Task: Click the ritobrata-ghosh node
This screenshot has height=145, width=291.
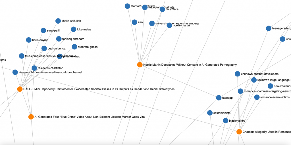Action: tap(74, 47)
